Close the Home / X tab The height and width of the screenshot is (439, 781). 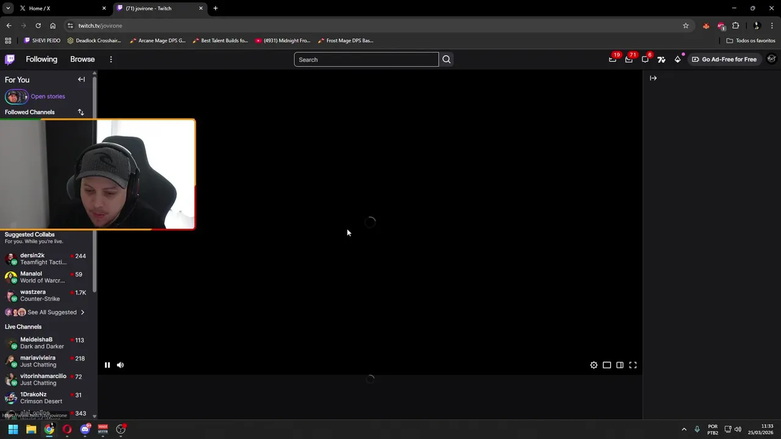[x=104, y=9]
